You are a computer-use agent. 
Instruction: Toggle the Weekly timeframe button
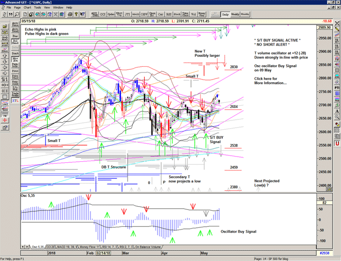tap(235, 14)
